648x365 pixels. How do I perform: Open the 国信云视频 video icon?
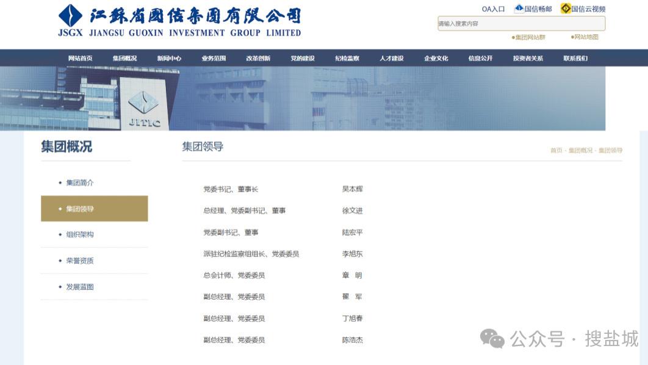click(x=566, y=9)
